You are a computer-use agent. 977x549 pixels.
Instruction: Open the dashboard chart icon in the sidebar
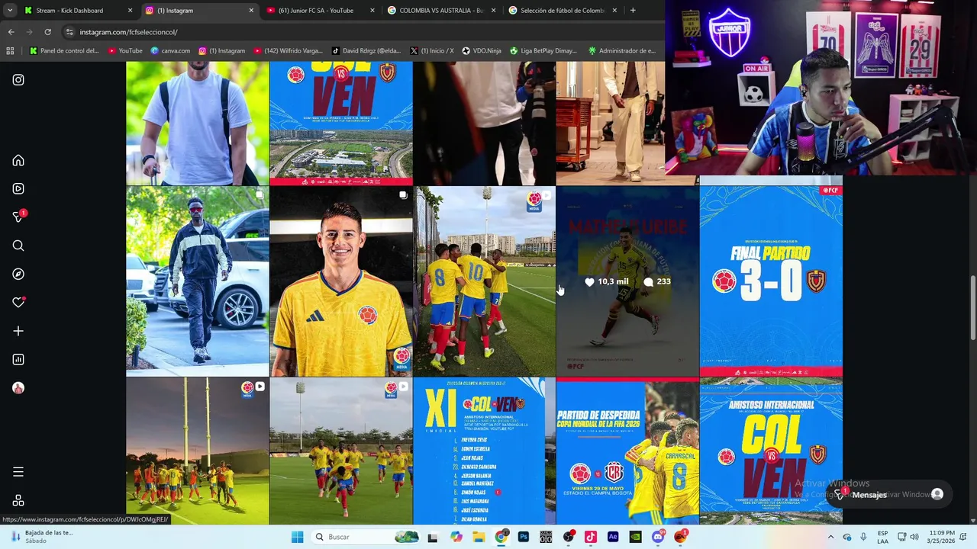(x=18, y=360)
